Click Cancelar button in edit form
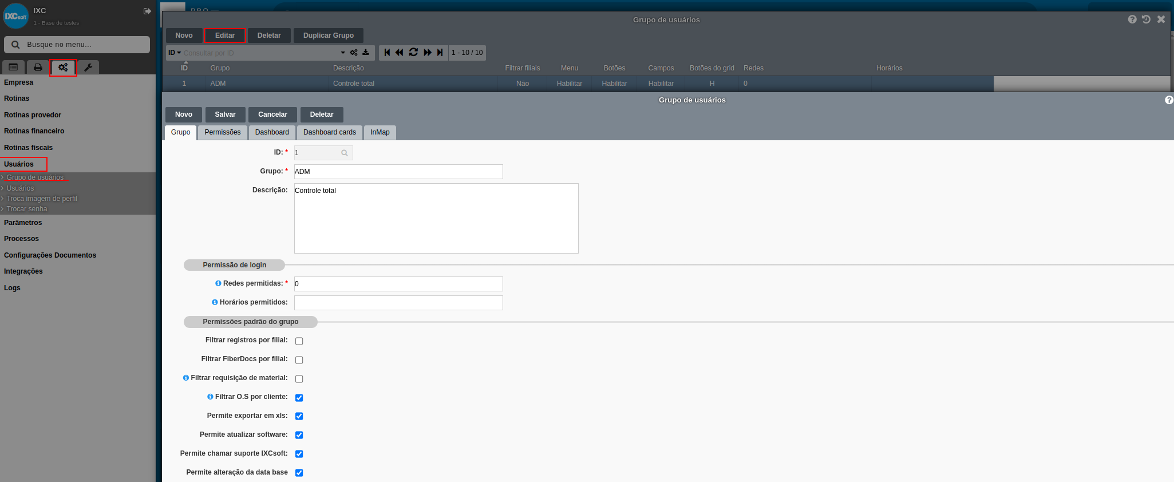The width and height of the screenshot is (1174, 482). [272, 114]
